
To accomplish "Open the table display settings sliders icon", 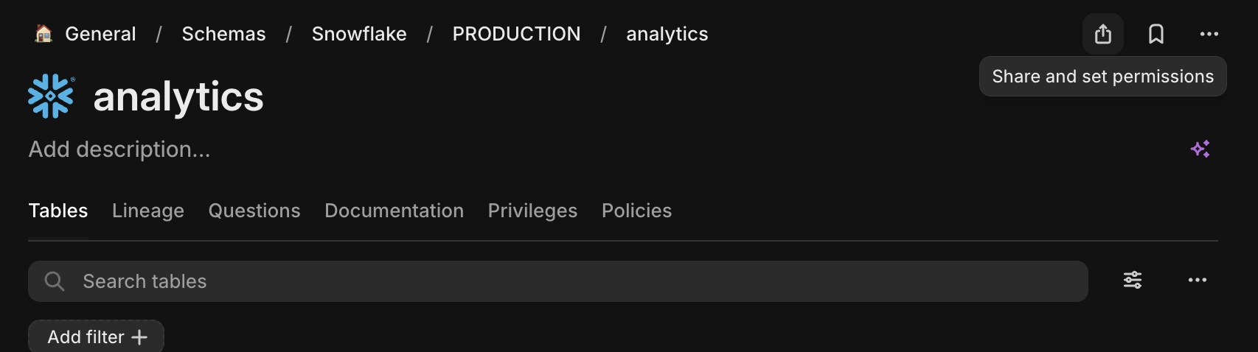I will click(x=1132, y=280).
